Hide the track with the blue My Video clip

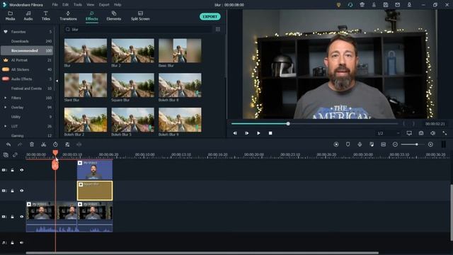(x=22, y=170)
